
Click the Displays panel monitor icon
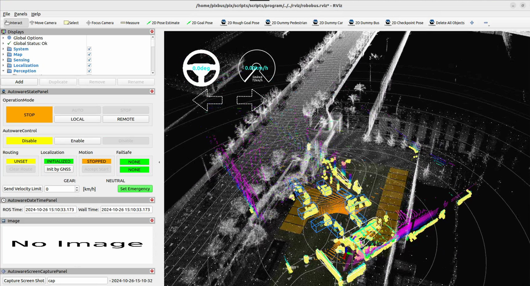[x=4, y=32]
